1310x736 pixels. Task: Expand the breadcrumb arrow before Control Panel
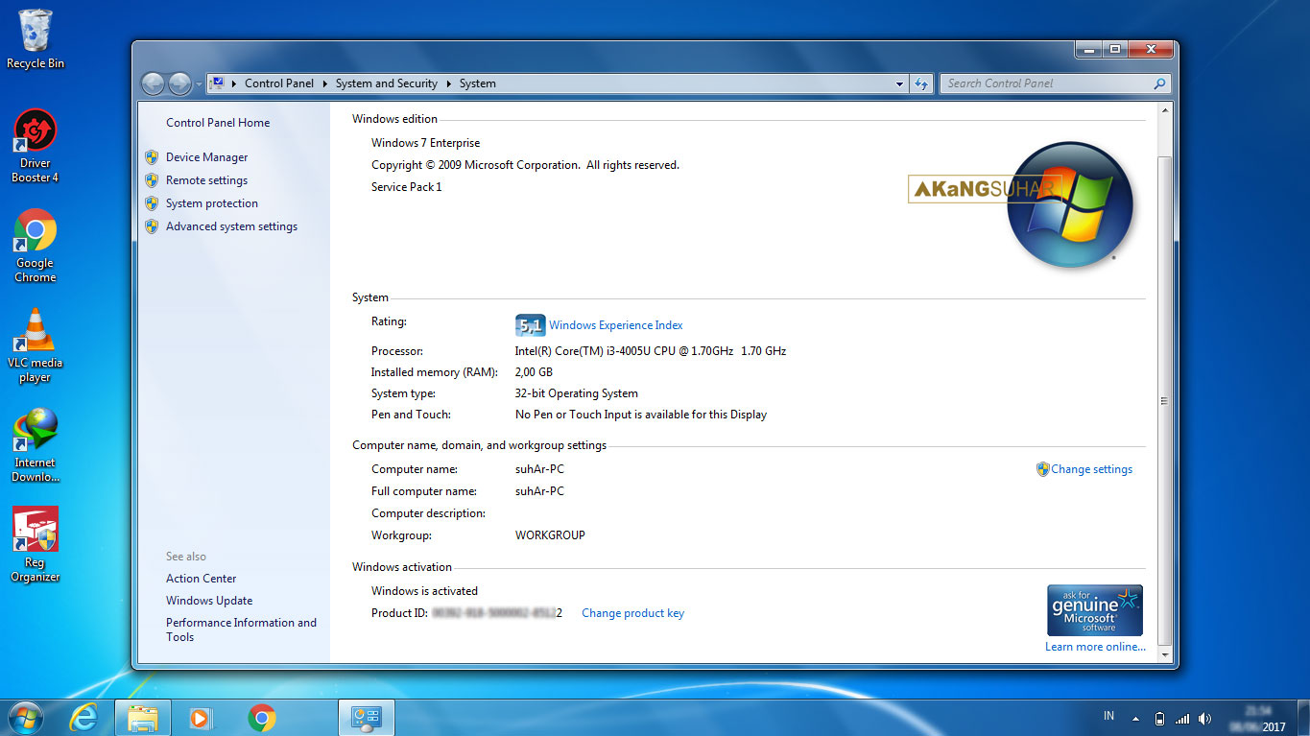(x=234, y=83)
